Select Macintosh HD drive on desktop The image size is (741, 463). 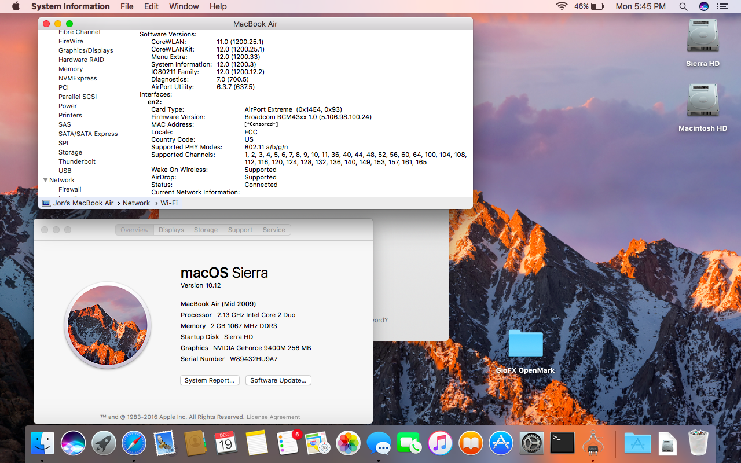click(703, 108)
